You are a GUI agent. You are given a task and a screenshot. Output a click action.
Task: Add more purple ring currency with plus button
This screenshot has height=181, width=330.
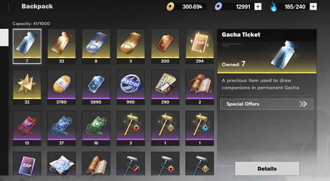click(258, 7)
